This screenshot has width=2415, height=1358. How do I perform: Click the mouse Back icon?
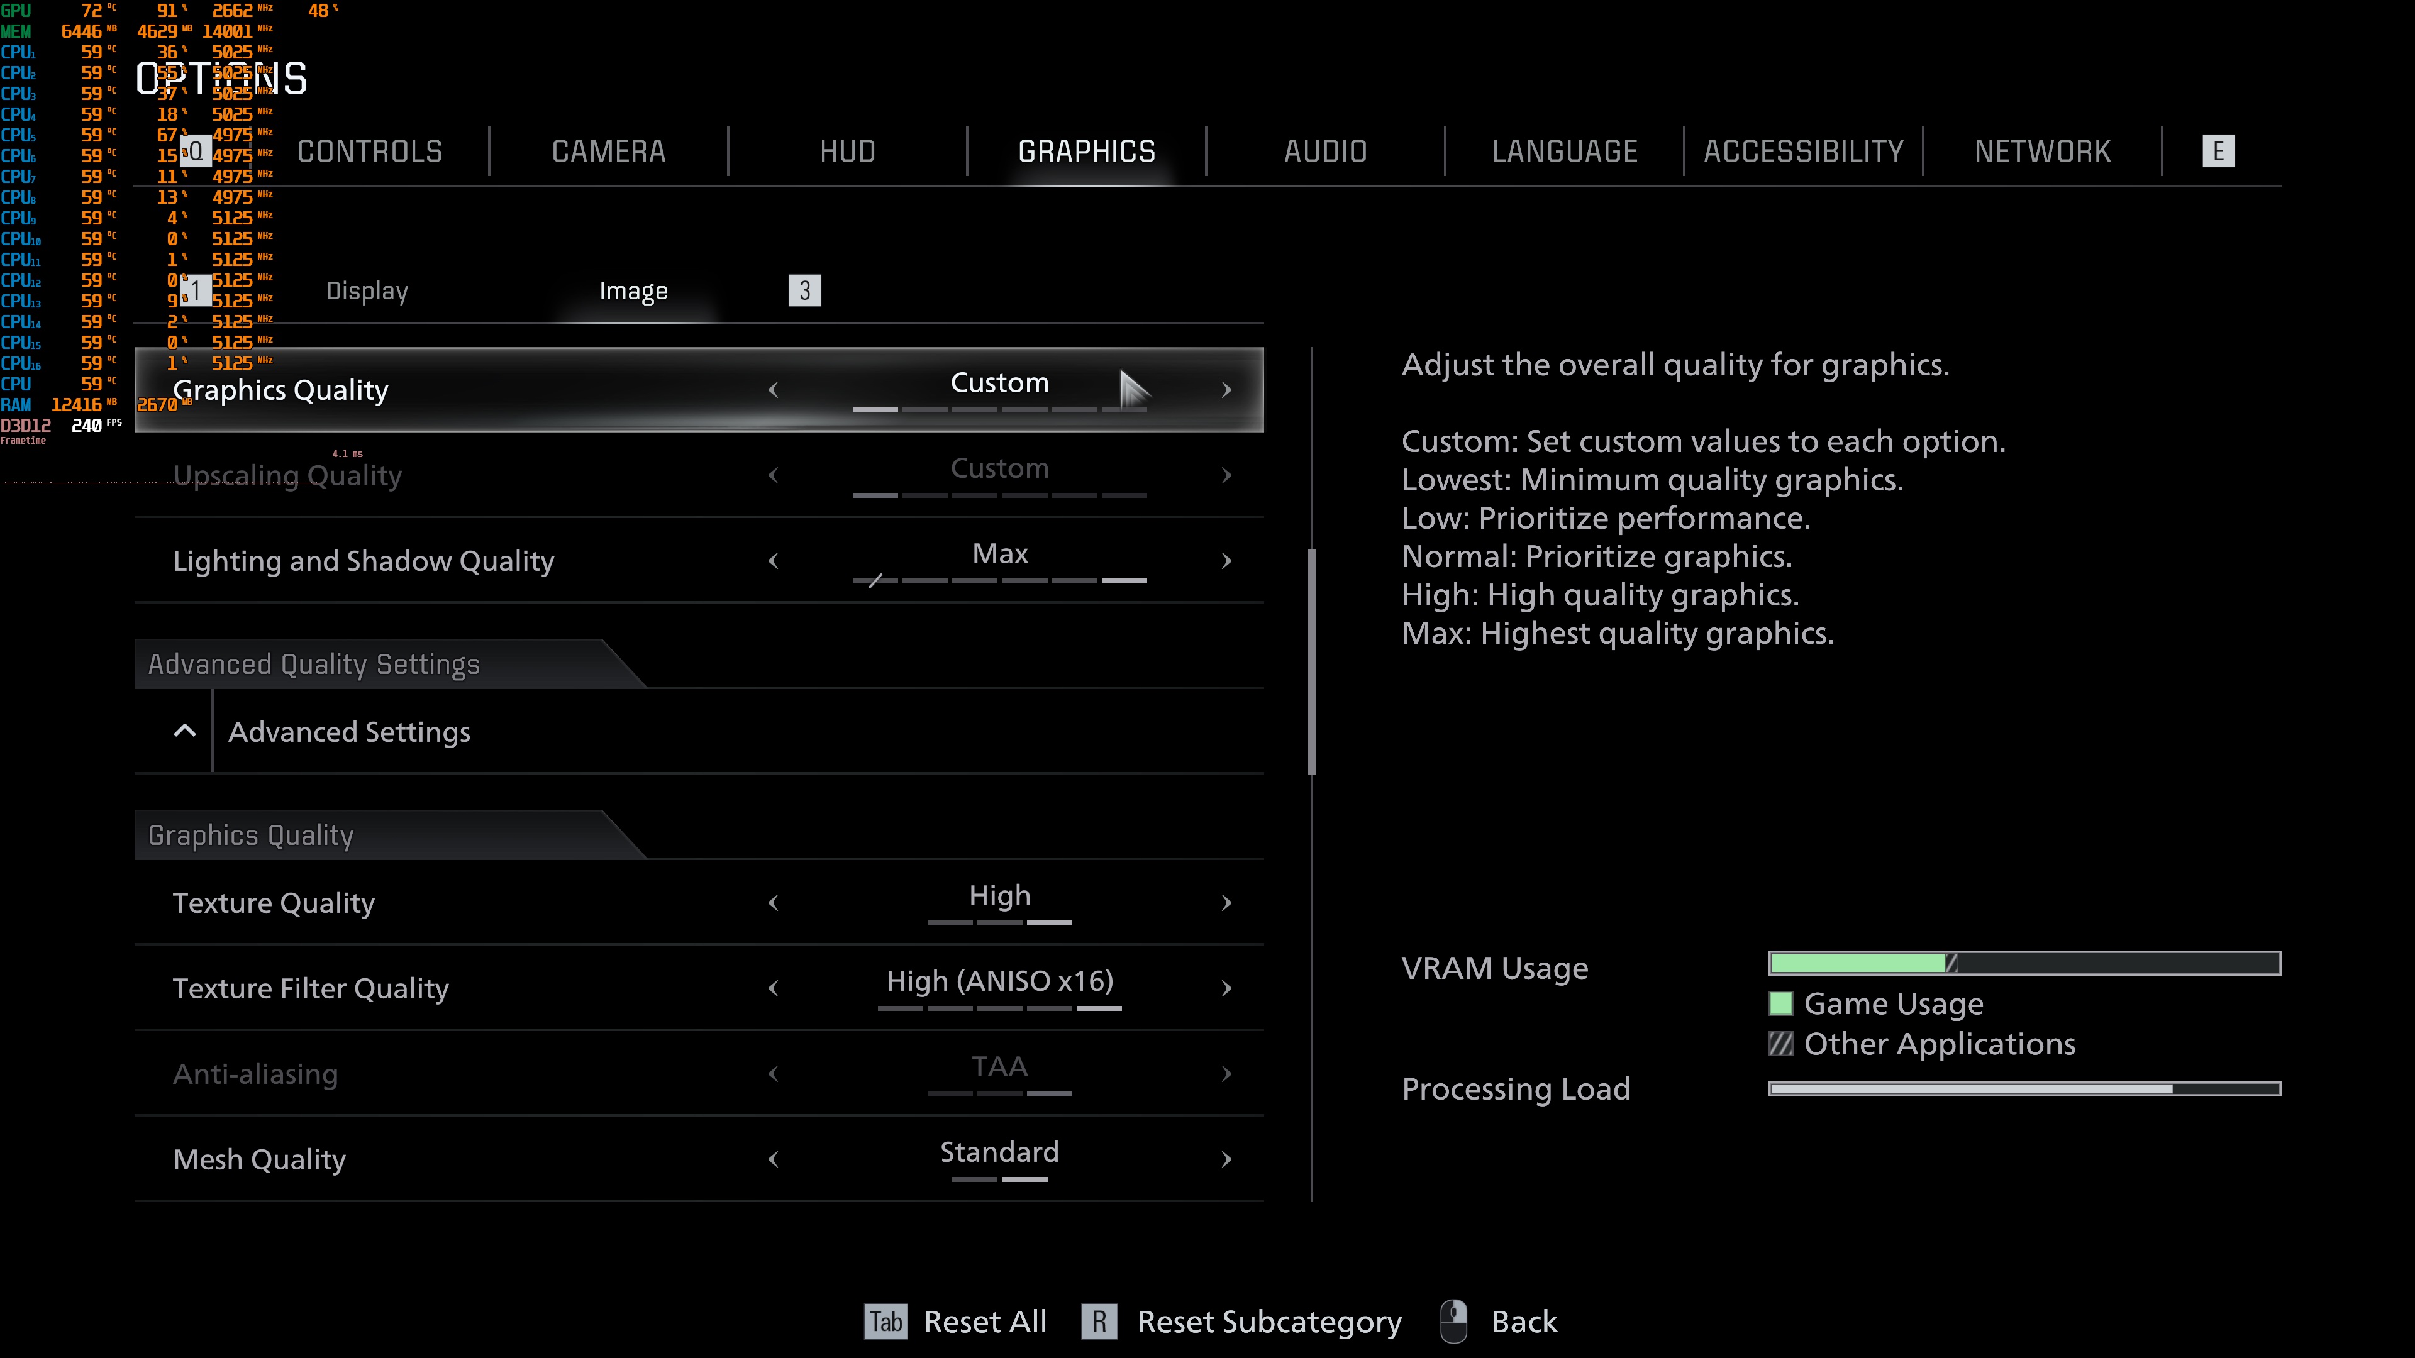[1453, 1322]
